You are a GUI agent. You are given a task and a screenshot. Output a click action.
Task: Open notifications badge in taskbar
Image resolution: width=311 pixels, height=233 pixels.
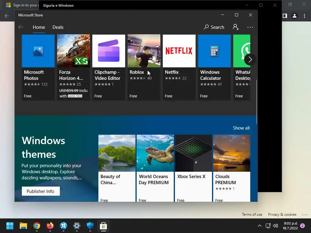303,226
